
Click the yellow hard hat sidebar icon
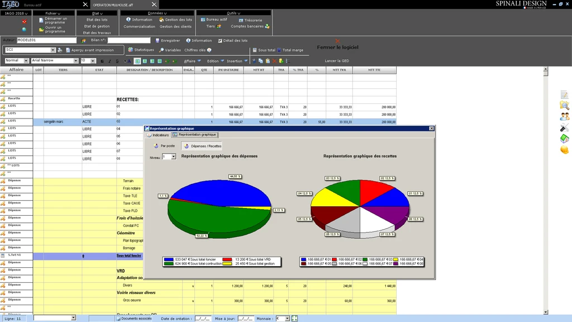click(x=564, y=150)
